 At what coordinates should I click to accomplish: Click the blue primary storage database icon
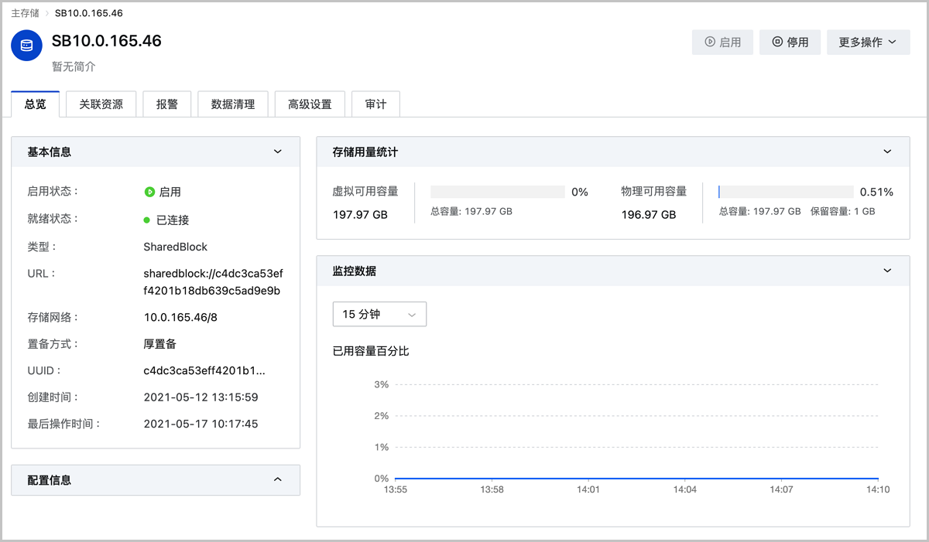pos(27,46)
